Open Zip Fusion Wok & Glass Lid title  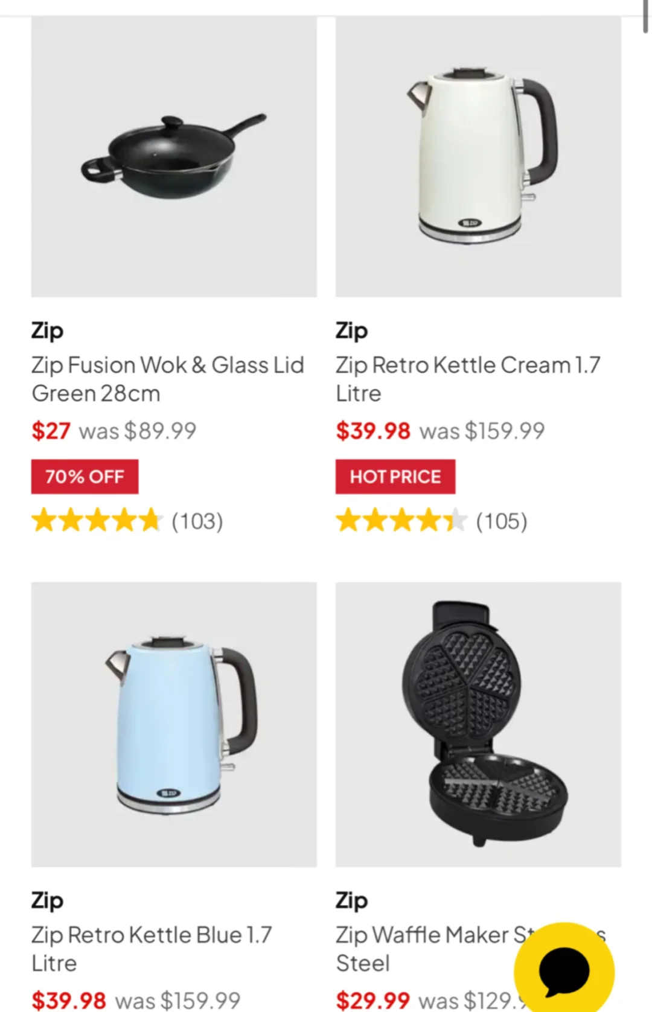tap(168, 379)
